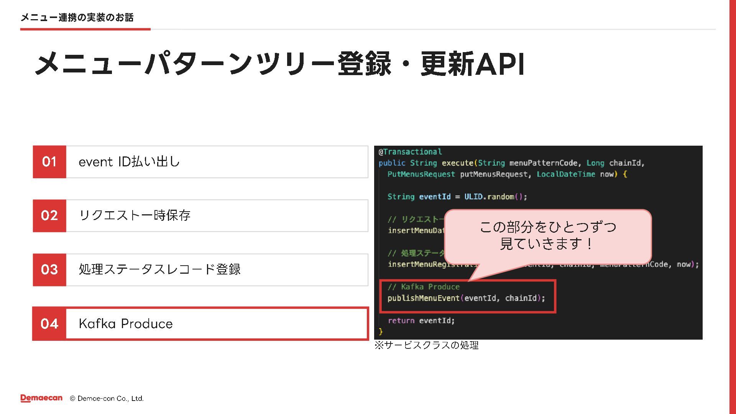The width and height of the screenshot is (736, 414).
Task: Click the '© Demae-can Co., Ltd.' copyright text
Action: coord(107,399)
